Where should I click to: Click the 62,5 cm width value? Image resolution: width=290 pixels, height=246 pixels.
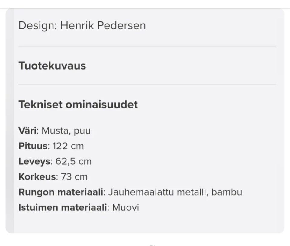pyautogui.click(x=73, y=161)
